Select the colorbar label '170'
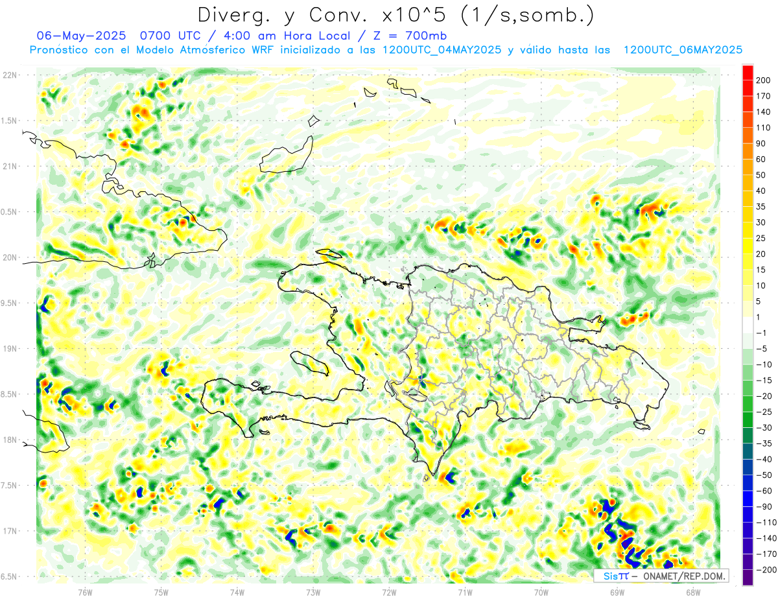Viewport: 778px width, 601px height. pos(764,96)
